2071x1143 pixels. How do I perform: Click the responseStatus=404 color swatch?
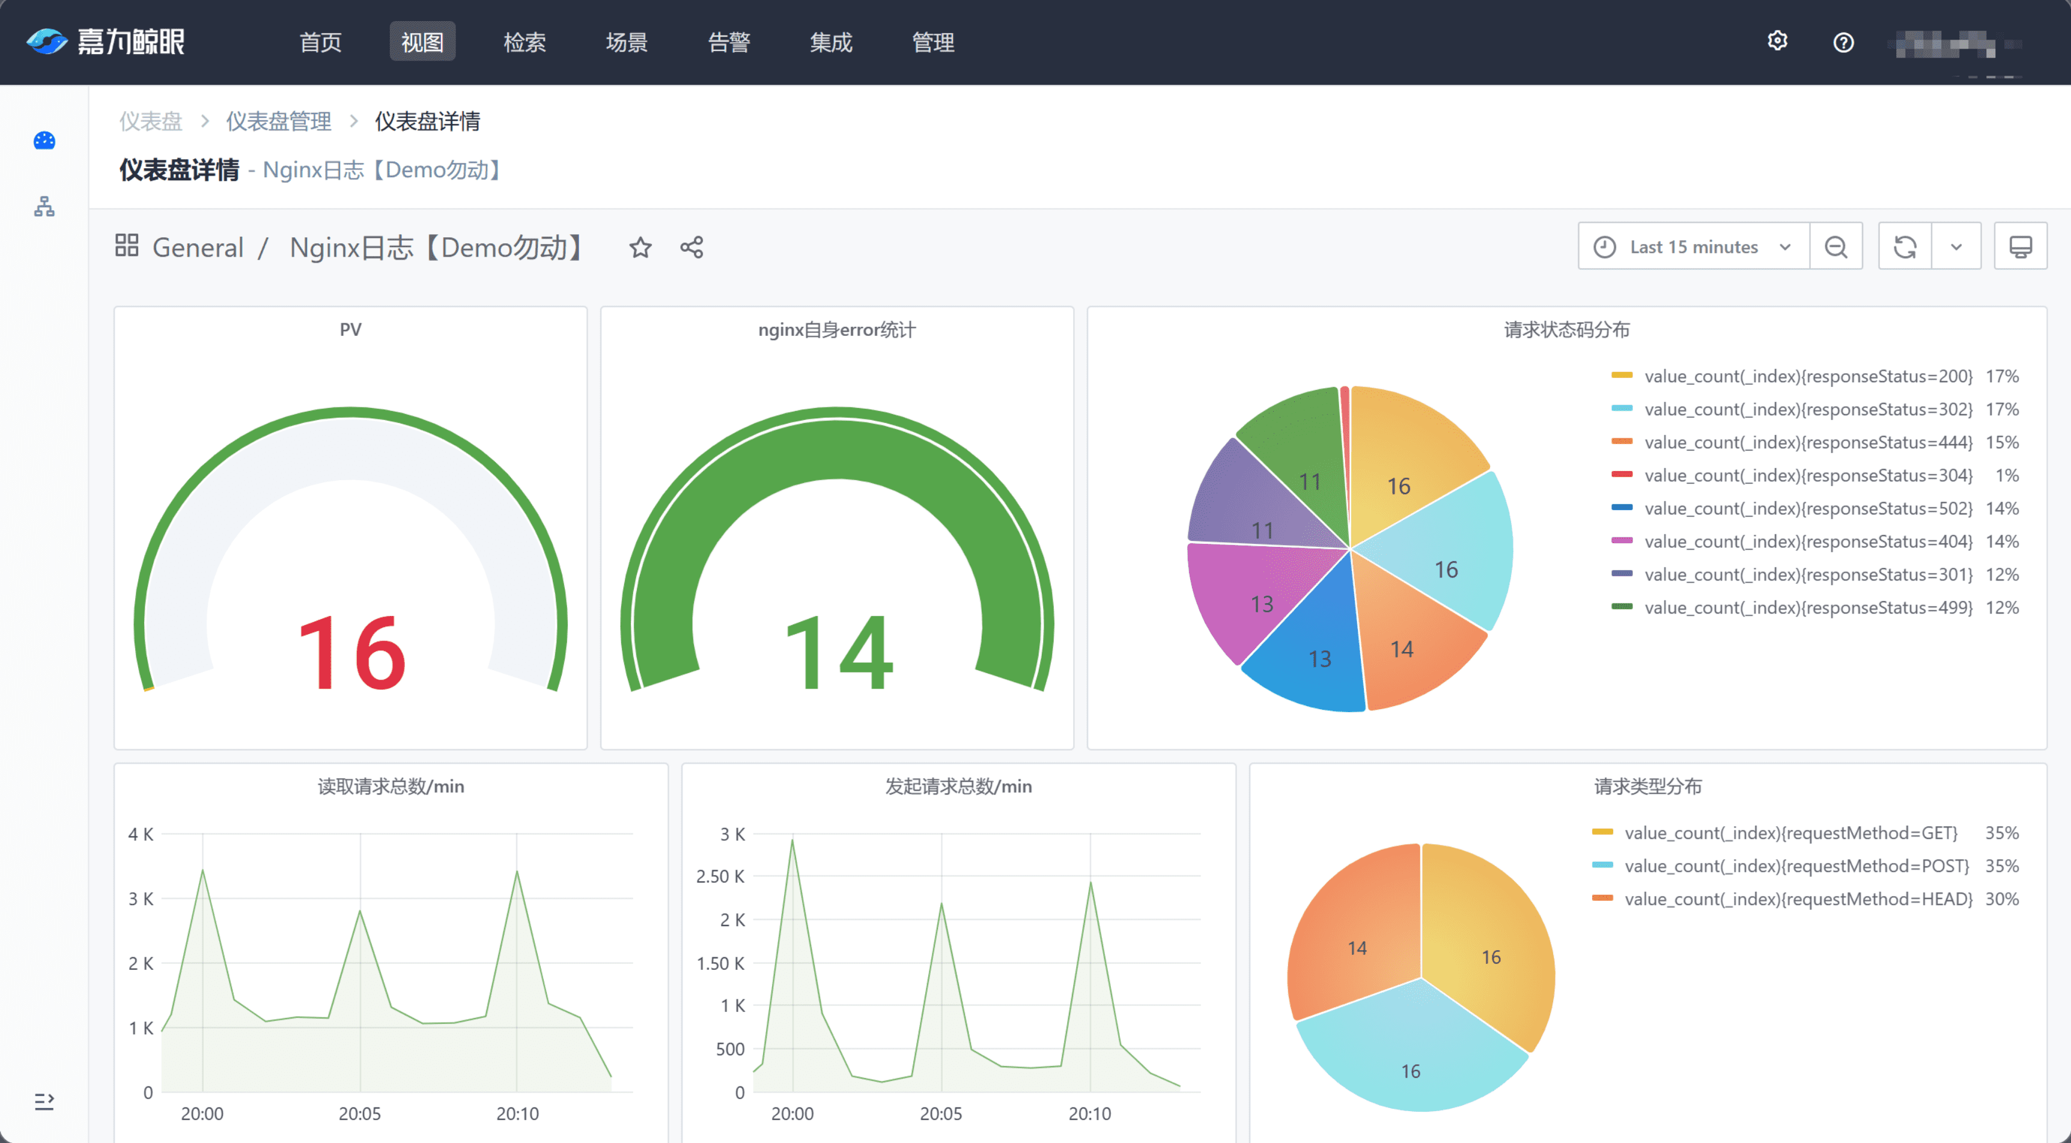pos(1622,541)
